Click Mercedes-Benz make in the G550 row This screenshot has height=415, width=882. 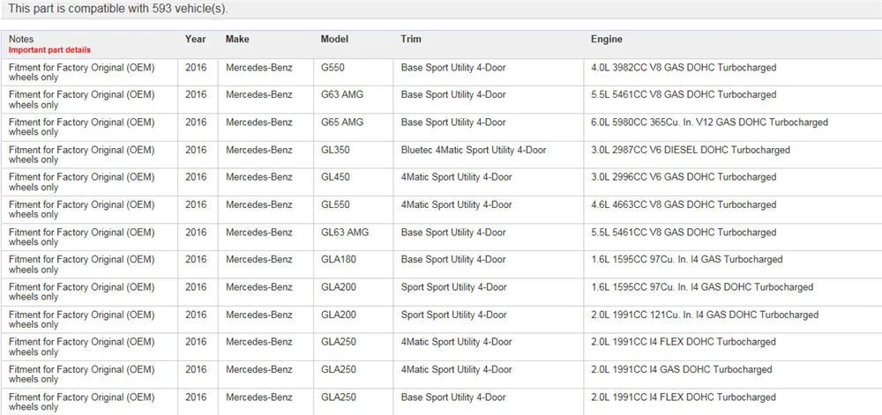259,67
